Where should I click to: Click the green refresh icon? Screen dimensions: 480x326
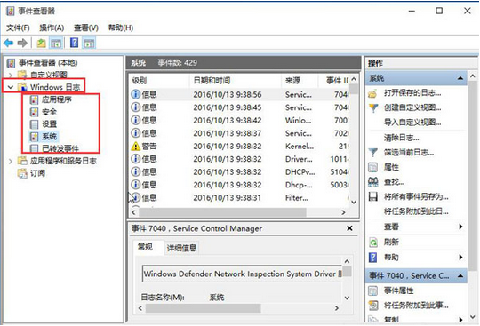[373, 243]
